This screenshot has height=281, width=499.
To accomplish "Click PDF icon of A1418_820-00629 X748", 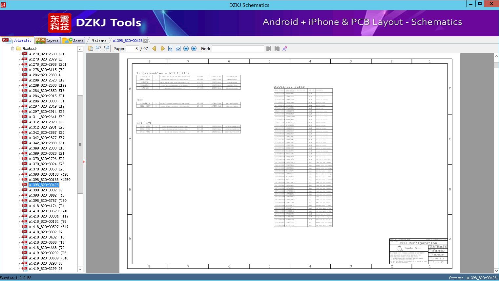I will (25, 211).
